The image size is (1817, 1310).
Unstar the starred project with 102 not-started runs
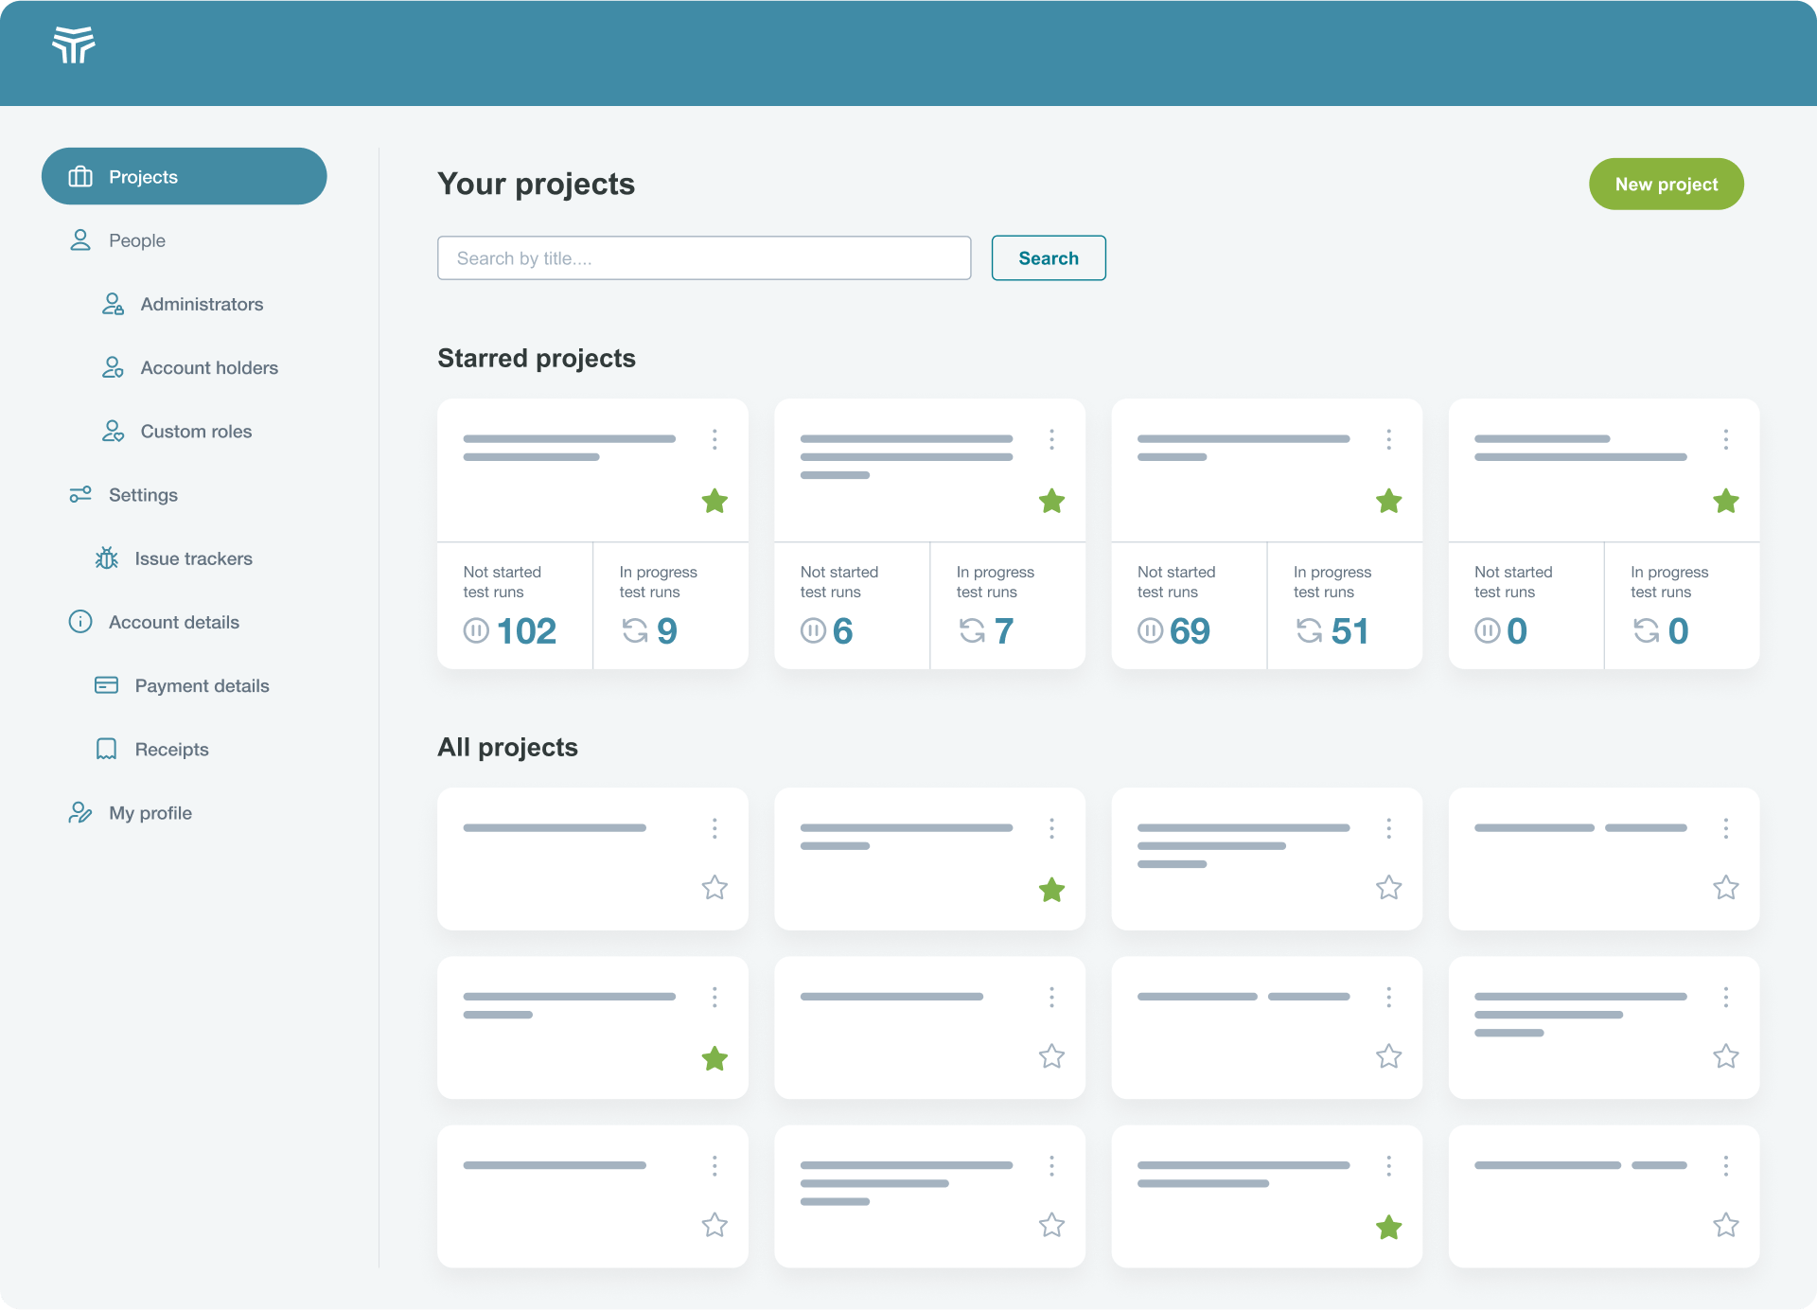pos(714,501)
